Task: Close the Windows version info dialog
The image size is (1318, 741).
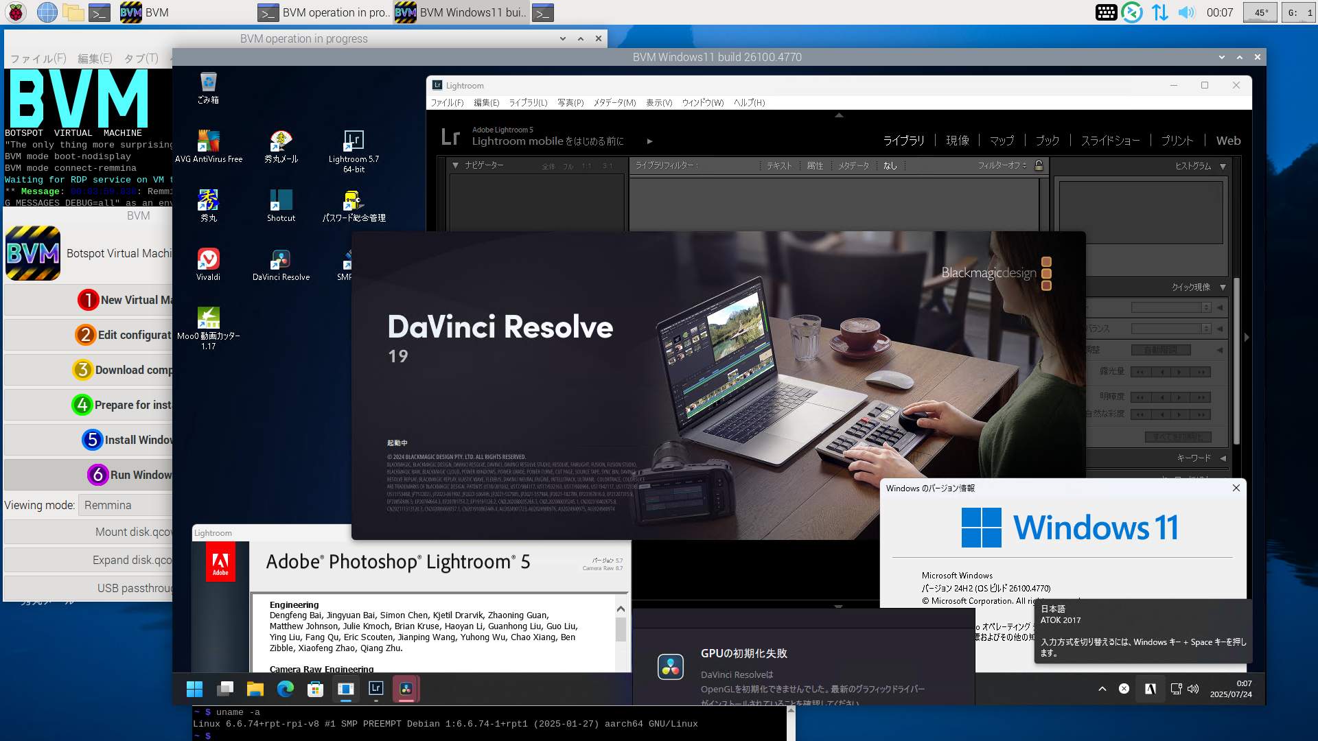Action: pos(1236,488)
